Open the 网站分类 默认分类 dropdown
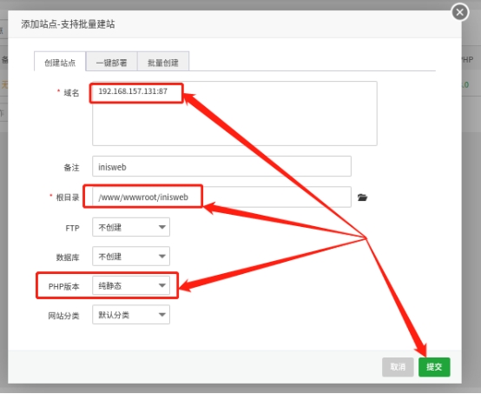This screenshot has height=394, width=481. tap(131, 314)
